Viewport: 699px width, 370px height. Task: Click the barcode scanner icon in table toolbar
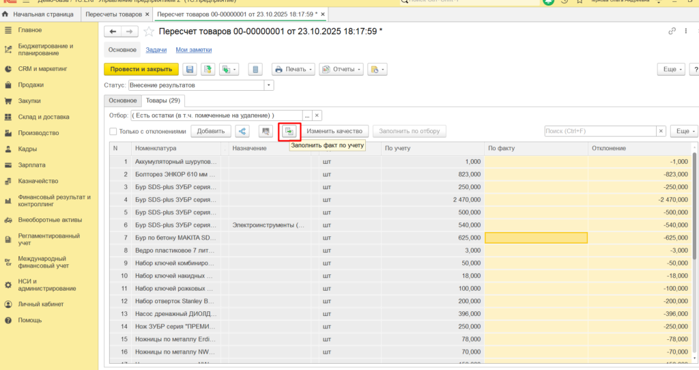click(x=266, y=131)
